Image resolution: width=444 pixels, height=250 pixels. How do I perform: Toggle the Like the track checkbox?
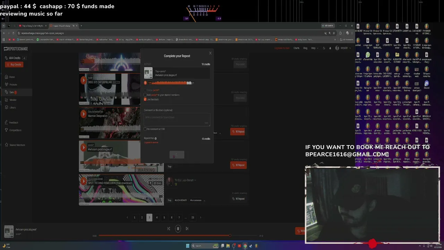(145, 99)
